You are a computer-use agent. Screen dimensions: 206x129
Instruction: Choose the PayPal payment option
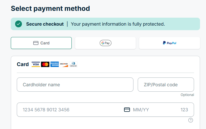[x=170, y=43]
